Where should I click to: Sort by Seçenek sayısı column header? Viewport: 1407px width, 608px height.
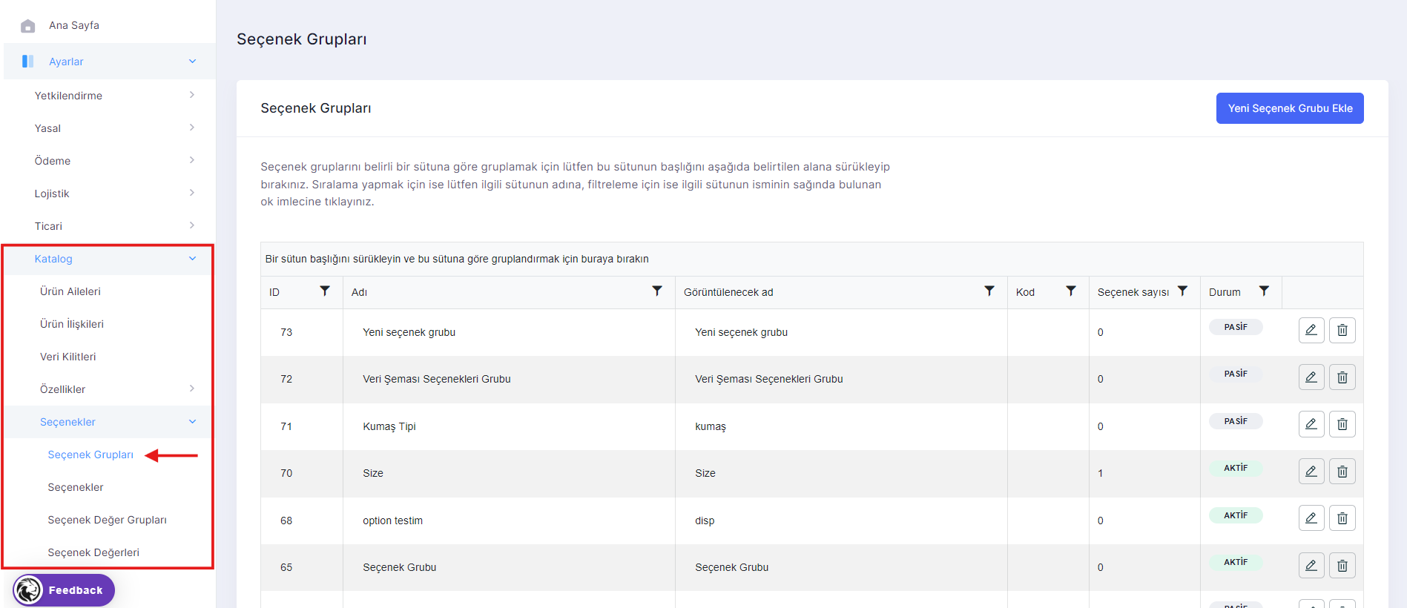click(x=1133, y=292)
